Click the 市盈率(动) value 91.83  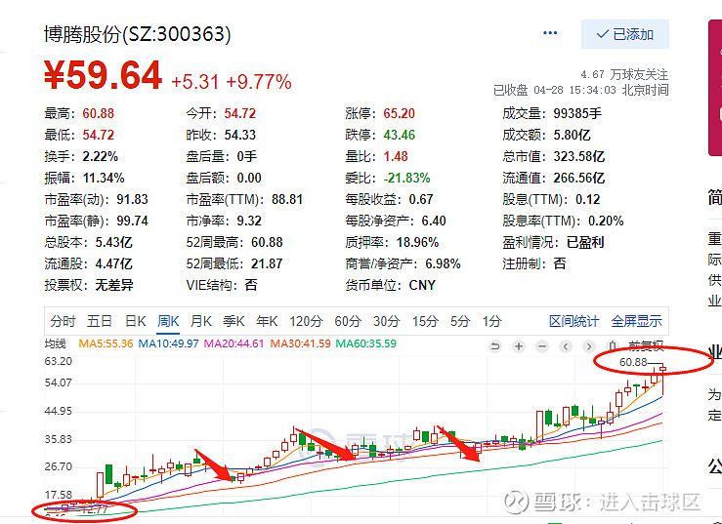pos(132,199)
